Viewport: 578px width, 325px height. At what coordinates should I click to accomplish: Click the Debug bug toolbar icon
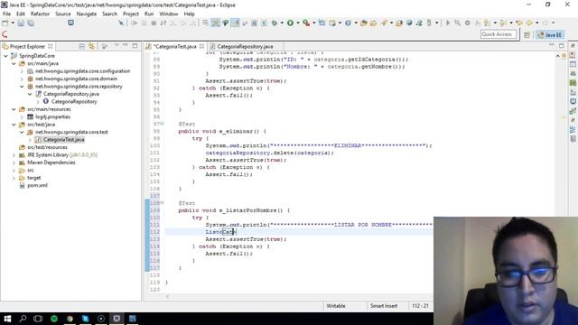(x=275, y=23)
